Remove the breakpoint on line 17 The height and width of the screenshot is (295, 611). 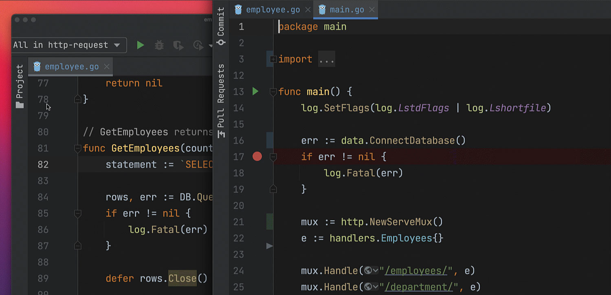(257, 157)
